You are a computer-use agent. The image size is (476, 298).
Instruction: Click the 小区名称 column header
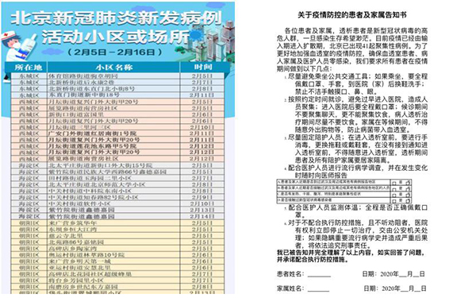113,68
